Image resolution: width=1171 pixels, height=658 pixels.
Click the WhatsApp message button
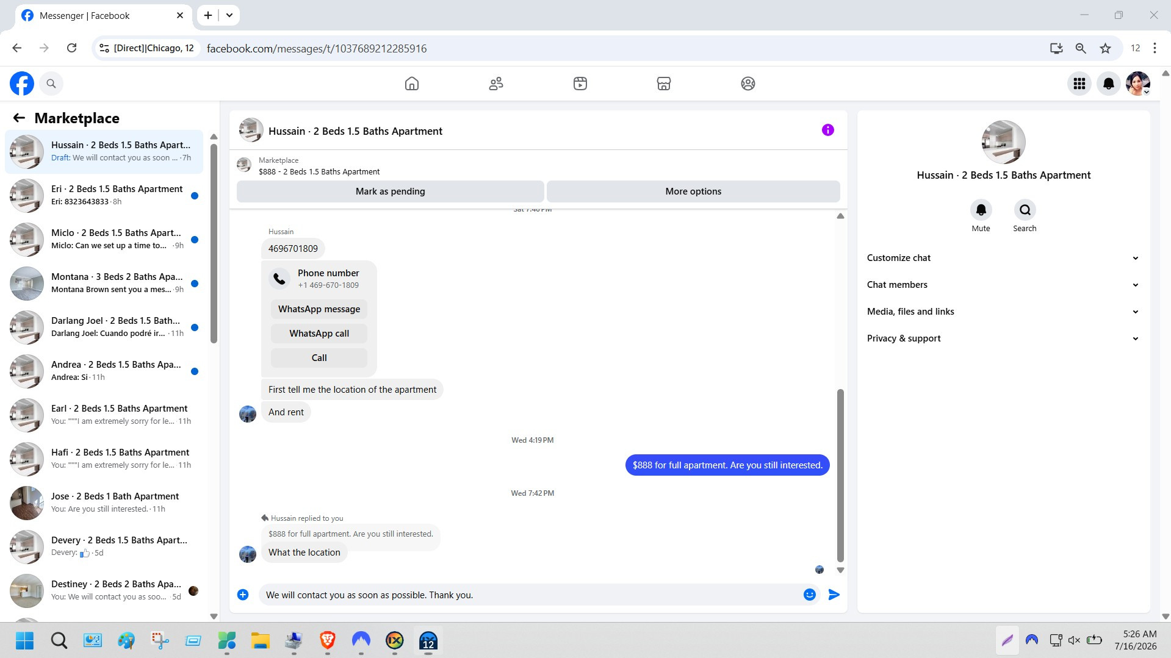(319, 309)
